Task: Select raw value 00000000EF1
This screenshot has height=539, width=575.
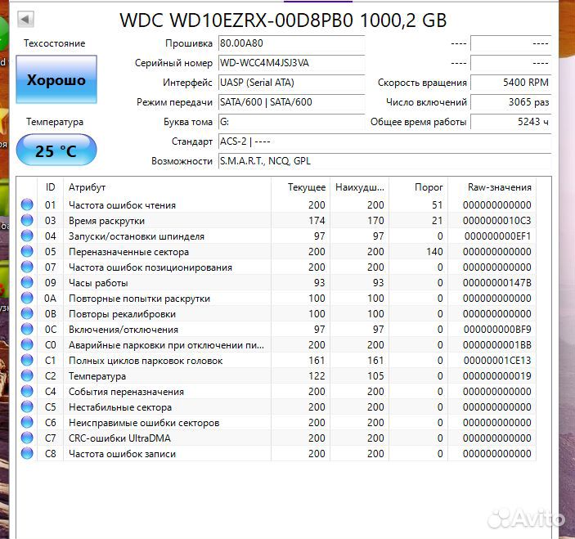Action: pyautogui.click(x=498, y=236)
